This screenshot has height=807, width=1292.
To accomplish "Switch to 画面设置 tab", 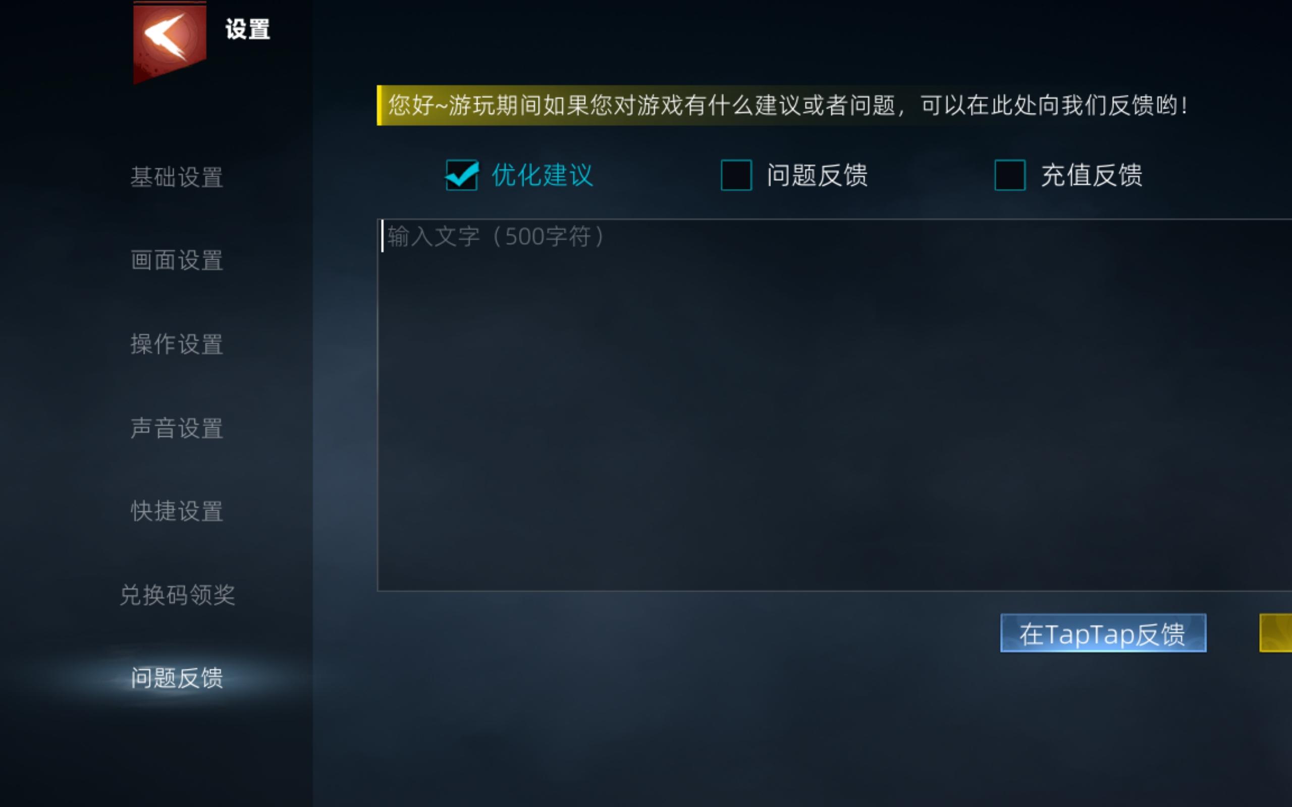I will [177, 260].
